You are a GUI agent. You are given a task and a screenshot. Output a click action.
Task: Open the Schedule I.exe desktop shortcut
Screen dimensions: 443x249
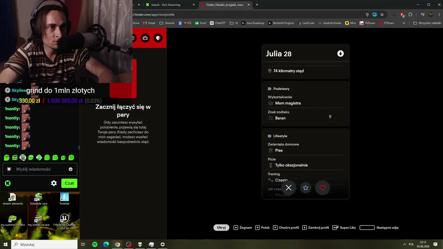pyautogui.click(x=38, y=199)
